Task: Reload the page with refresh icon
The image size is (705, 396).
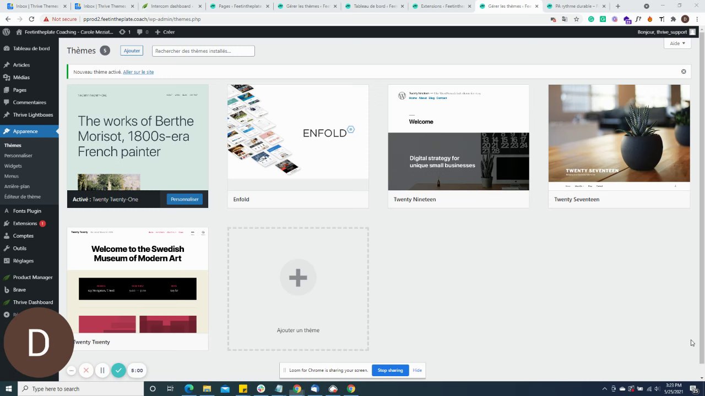Action: pos(34,19)
